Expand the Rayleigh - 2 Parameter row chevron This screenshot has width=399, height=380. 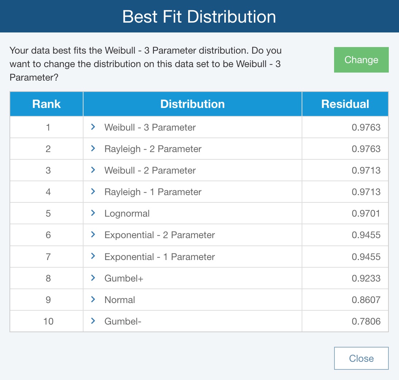click(x=93, y=148)
